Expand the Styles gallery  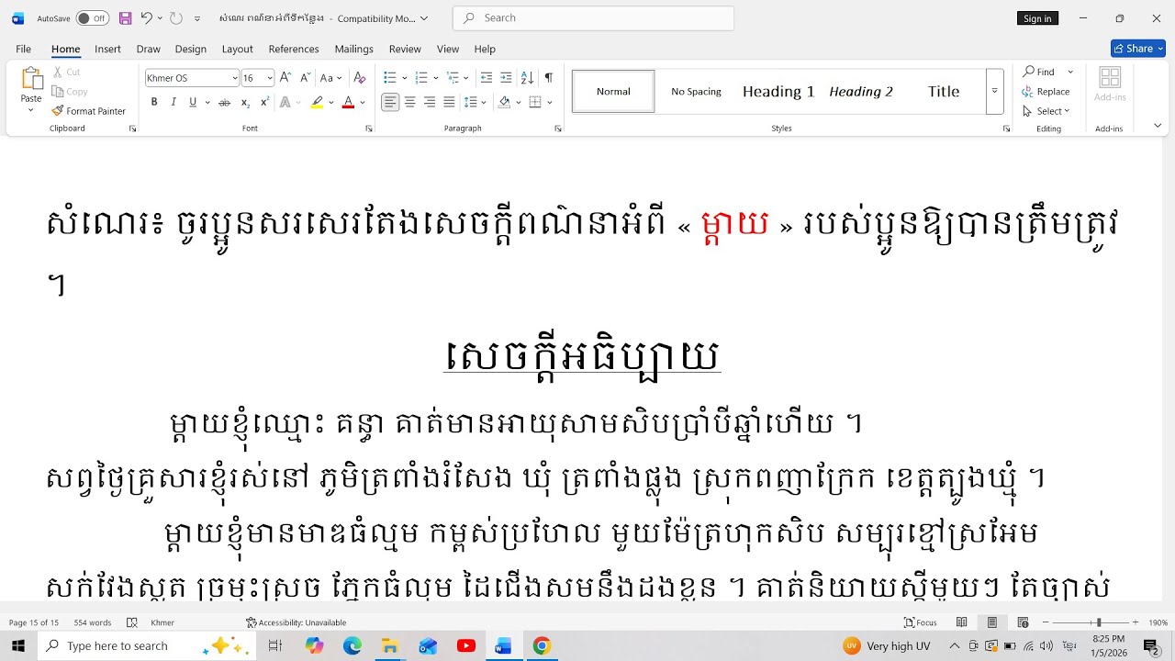click(994, 92)
